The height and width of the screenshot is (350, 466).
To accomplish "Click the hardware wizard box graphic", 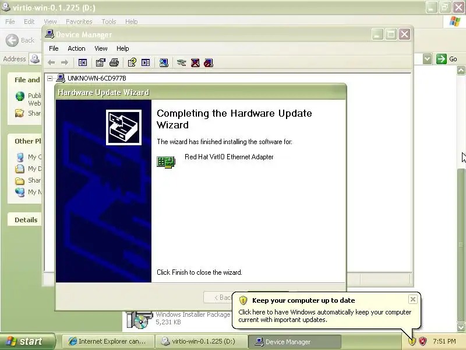I will [123, 127].
